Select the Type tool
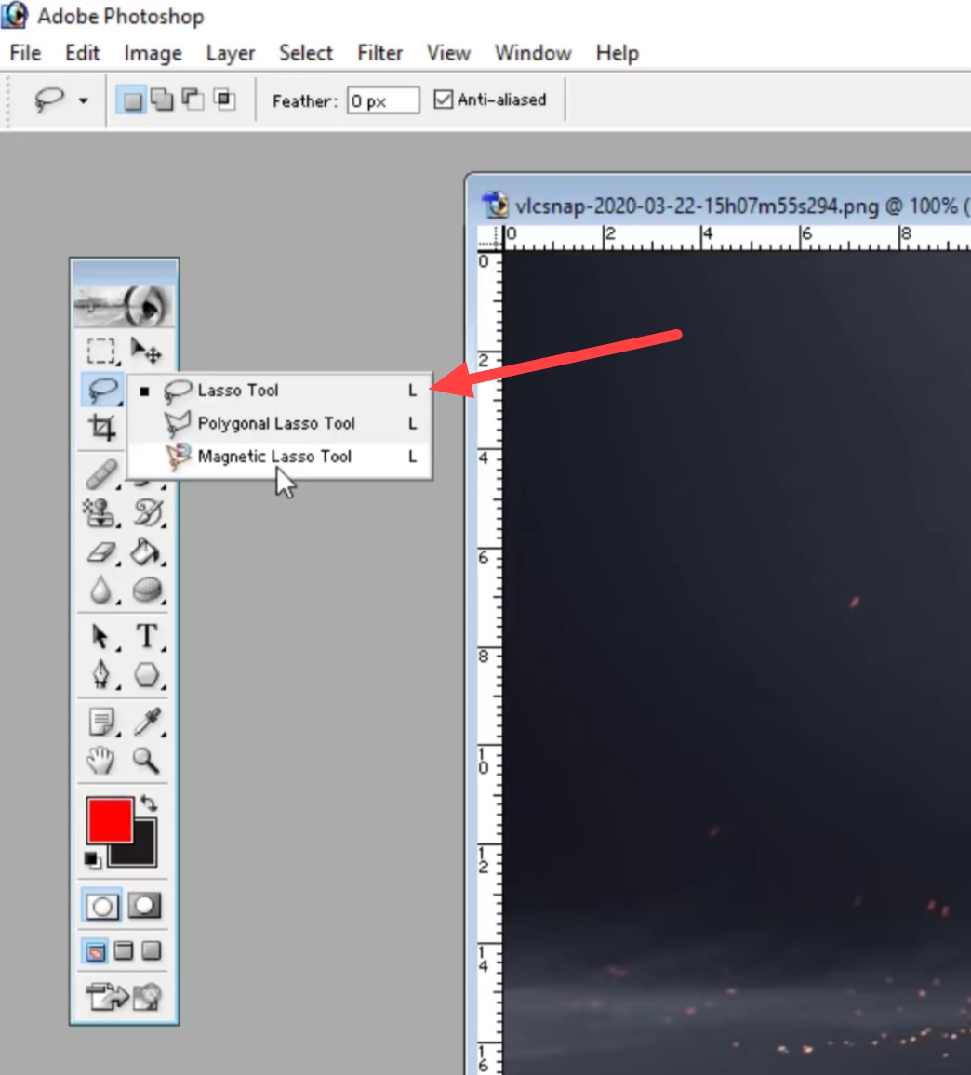Viewport: 971px width, 1075px height. pyautogui.click(x=147, y=636)
